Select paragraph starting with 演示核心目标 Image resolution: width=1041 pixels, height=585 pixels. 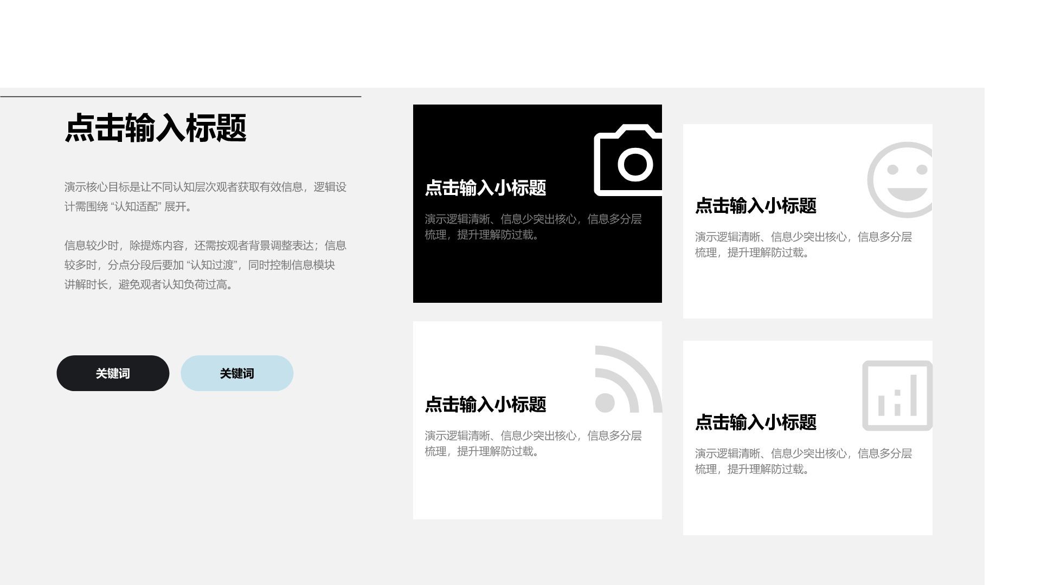tap(205, 197)
